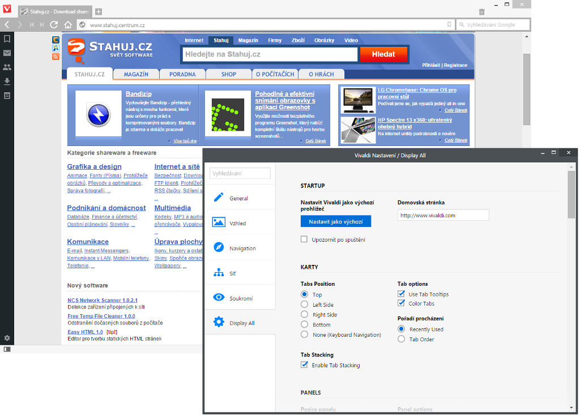Image resolution: width=580 pixels, height=416 pixels.
Task: Open Síť settings section
Action: coord(240,273)
